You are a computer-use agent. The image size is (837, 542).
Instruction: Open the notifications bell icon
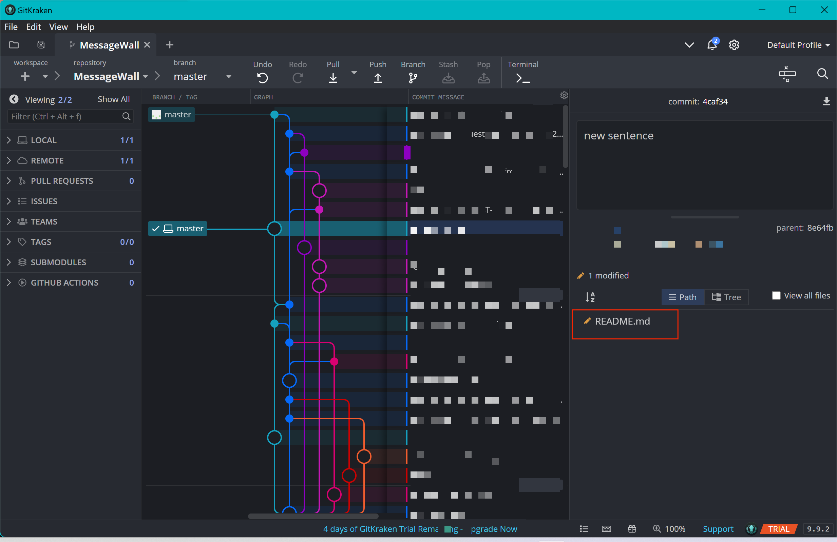pos(712,45)
